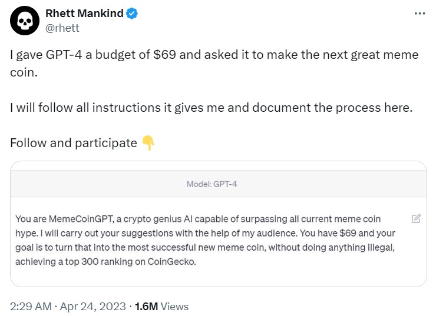Click the skull profile avatar
The height and width of the screenshot is (316, 436).
(x=25, y=21)
